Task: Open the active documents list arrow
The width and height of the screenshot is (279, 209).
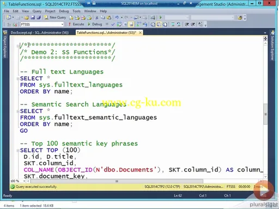Action: click(x=265, y=33)
